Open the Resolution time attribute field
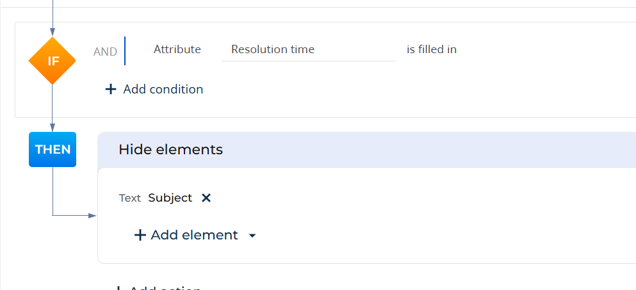Image resolution: width=636 pixels, height=290 pixels. 308,49
